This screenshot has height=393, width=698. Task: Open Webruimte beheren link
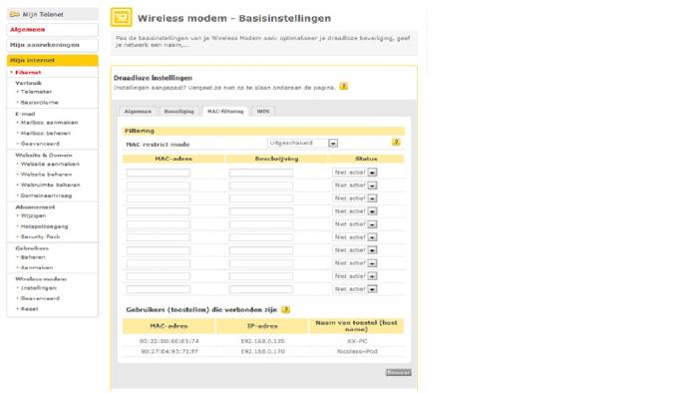point(50,185)
